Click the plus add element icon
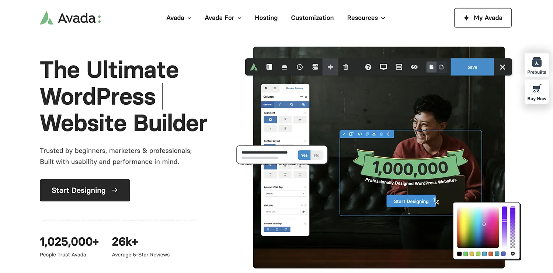The image size is (553, 273). 330,67
